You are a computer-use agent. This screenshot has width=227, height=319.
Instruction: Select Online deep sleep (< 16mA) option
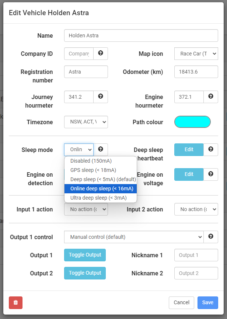(101, 189)
